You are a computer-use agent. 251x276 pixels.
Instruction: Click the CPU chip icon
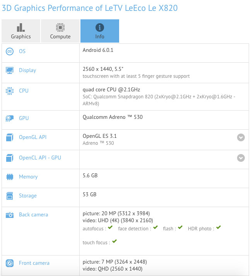(10, 91)
